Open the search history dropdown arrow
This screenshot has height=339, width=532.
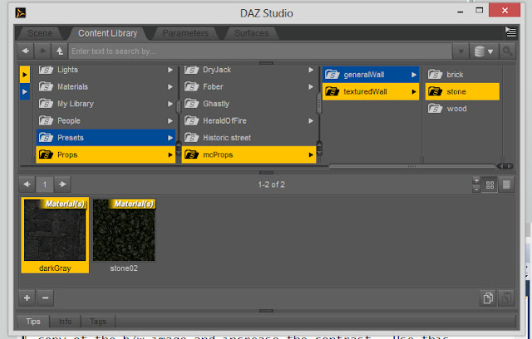pos(461,52)
